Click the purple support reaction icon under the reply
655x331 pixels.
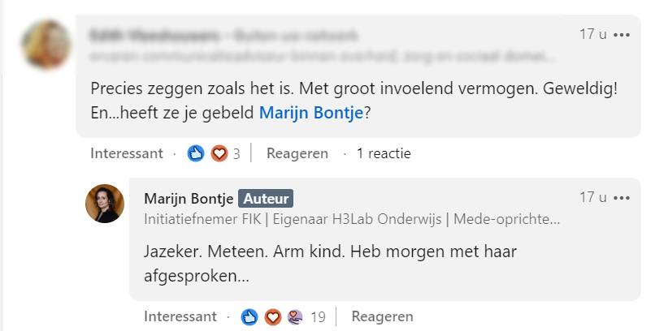295,316
